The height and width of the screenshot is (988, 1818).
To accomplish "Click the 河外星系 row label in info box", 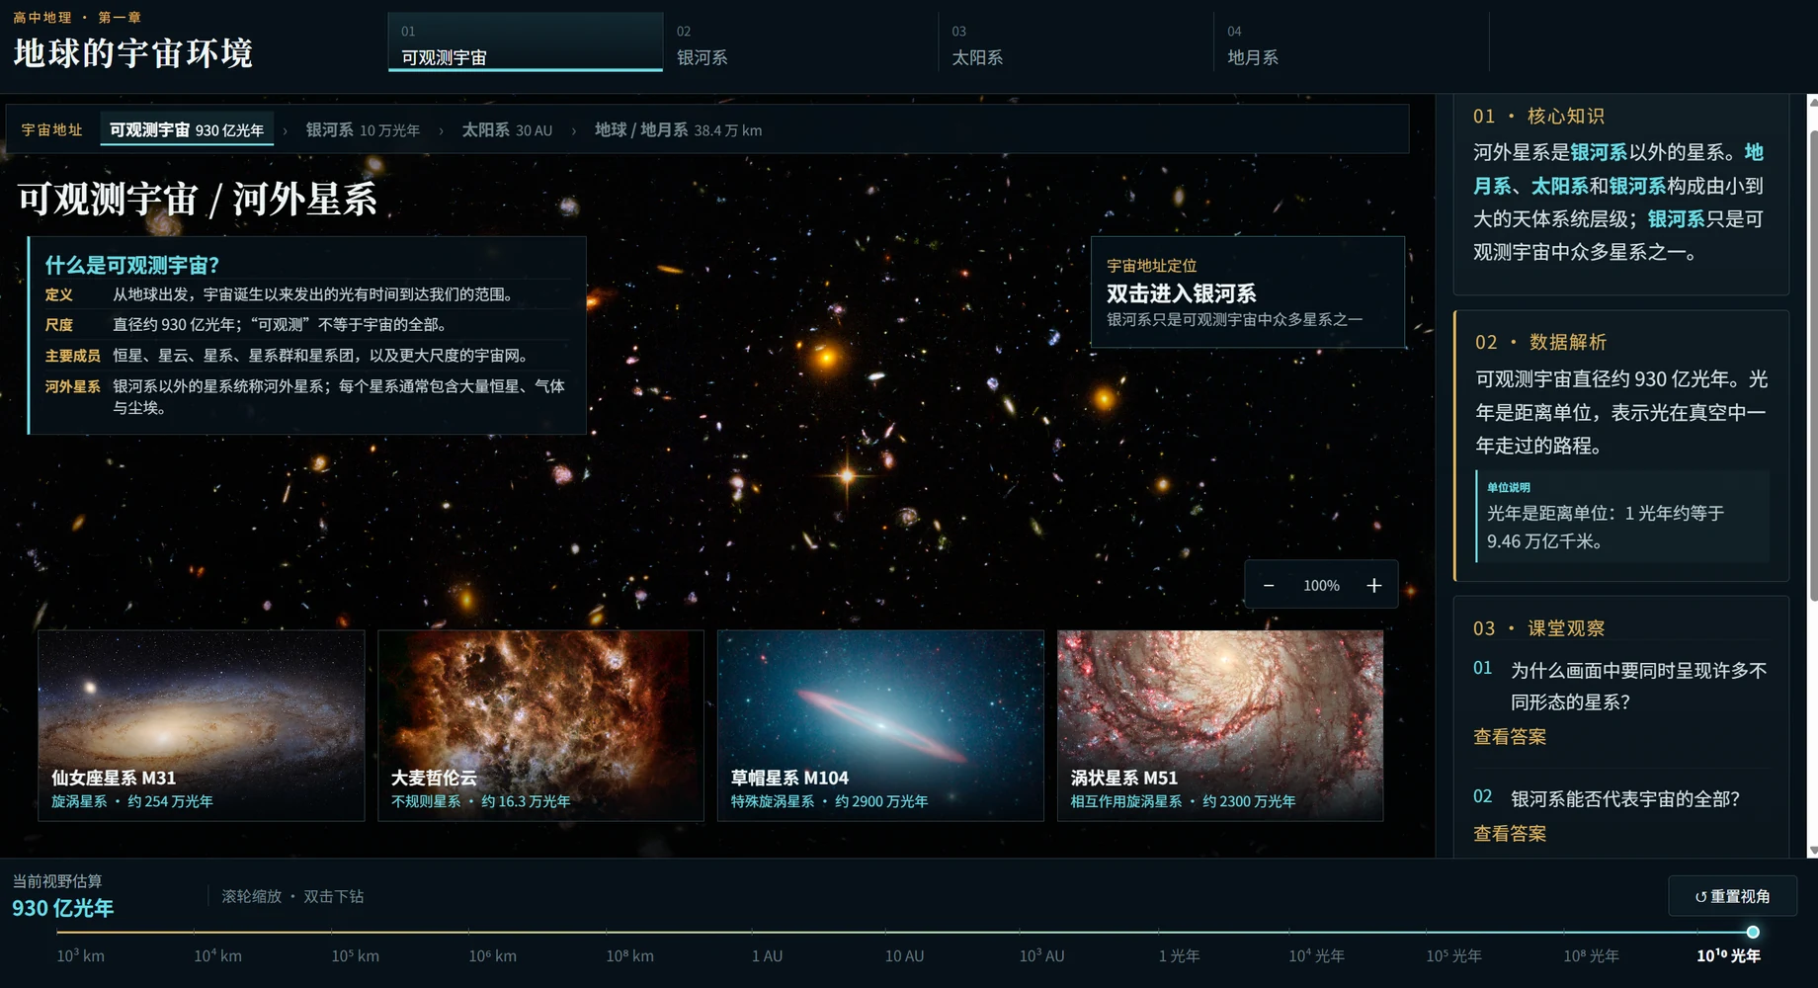I will click(72, 386).
